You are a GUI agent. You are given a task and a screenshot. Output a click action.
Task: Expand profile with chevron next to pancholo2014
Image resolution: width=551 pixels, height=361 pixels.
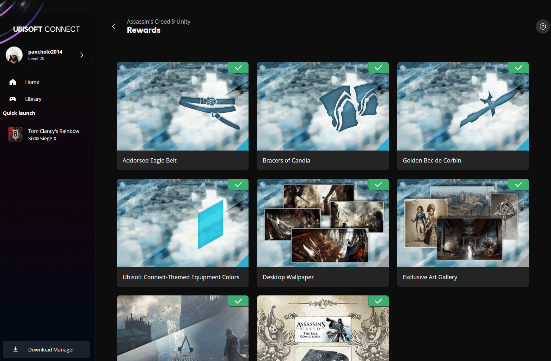click(82, 55)
